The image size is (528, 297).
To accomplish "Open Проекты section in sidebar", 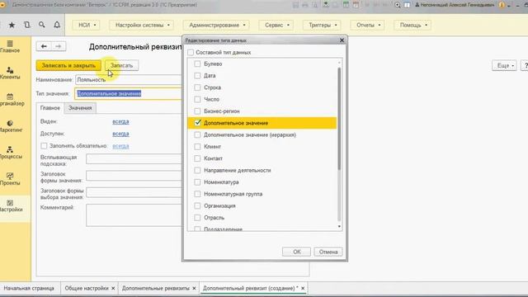I will (x=10, y=179).
